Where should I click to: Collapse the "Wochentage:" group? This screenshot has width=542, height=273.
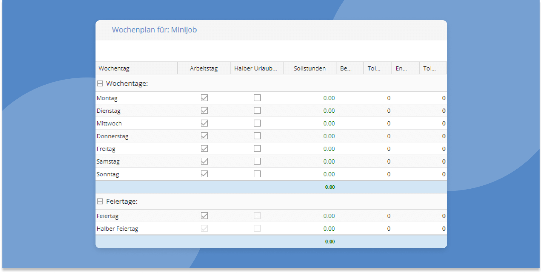(100, 84)
